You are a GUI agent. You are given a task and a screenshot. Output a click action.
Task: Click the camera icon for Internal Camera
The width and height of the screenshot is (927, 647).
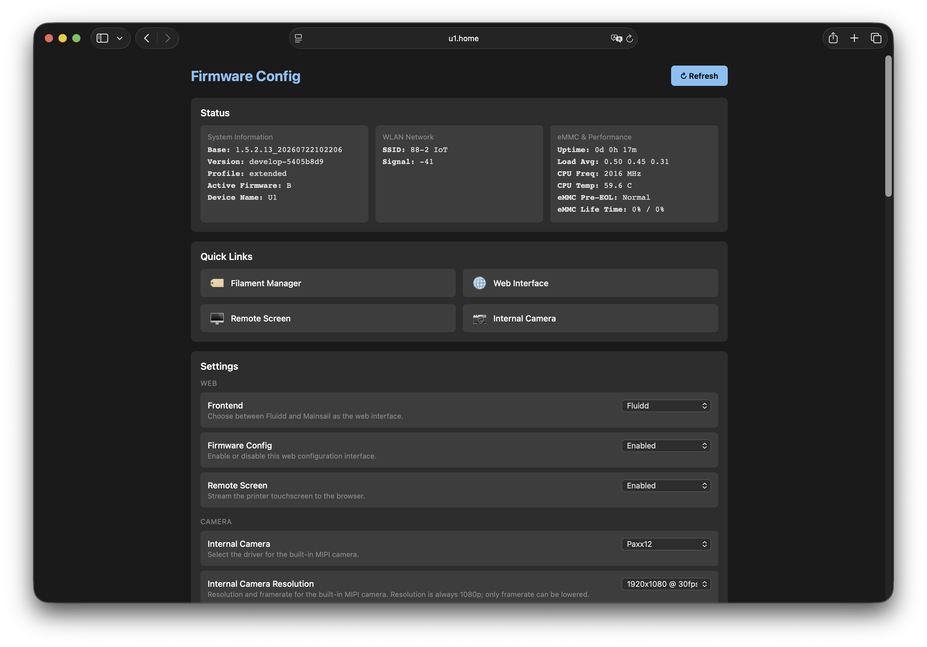coord(479,318)
